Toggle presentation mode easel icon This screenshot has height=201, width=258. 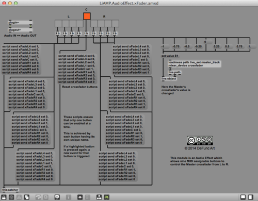coord(57,197)
